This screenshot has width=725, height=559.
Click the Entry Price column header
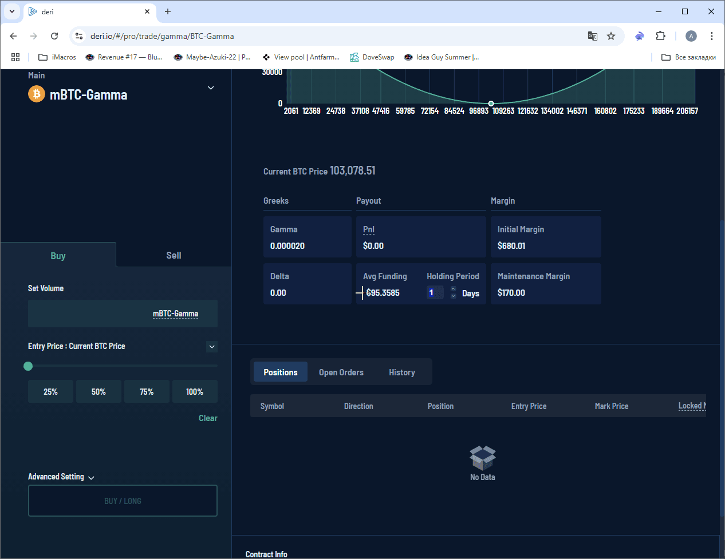(529, 406)
